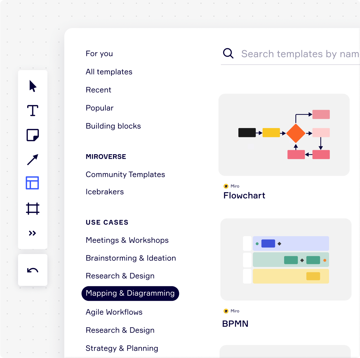This screenshot has width=360, height=358.
Task: Choose Meetings & Workshops category
Action: [127, 240]
